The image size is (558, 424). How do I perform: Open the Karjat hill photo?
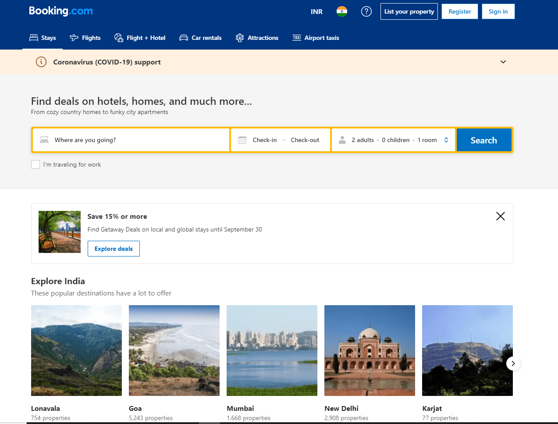tap(467, 350)
